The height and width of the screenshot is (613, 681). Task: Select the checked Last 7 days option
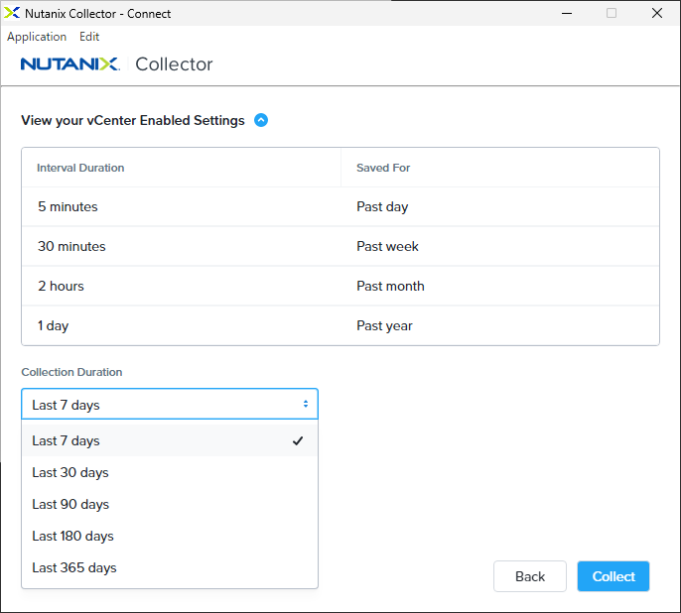tap(170, 440)
